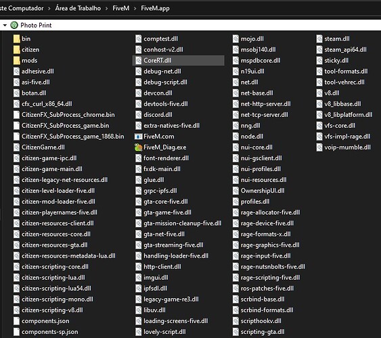Go to Área de Trabalho in breadcrumb
This screenshot has height=338, width=381.
point(78,8)
